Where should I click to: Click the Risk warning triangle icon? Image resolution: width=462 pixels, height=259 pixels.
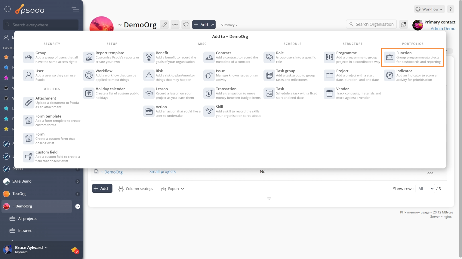click(x=149, y=75)
